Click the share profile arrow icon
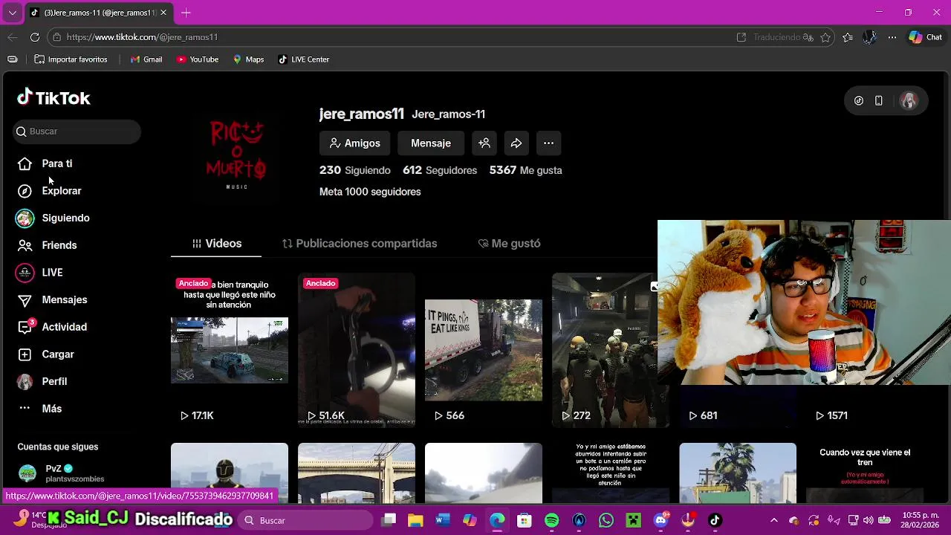Image resolution: width=951 pixels, height=535 pixels. tap(516, 143)
